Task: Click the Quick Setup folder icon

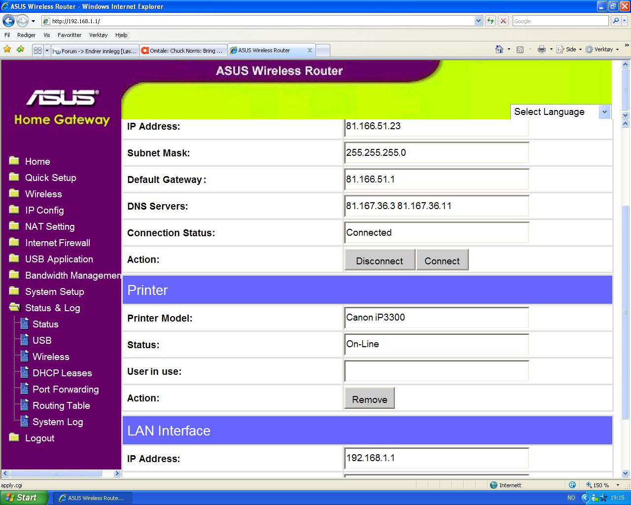Action: pyautogui.click(x=14, y=177)
